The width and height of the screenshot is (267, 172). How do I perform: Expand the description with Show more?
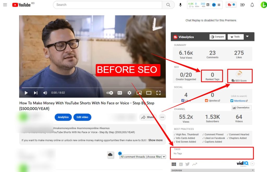click(155, 140)
